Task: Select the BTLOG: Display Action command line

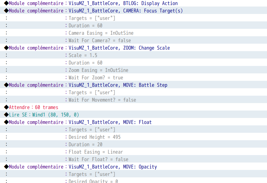Action: point(123,3)
